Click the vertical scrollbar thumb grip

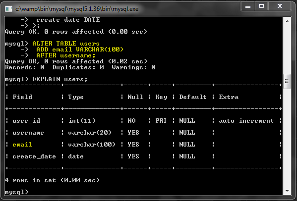point(287,81)
